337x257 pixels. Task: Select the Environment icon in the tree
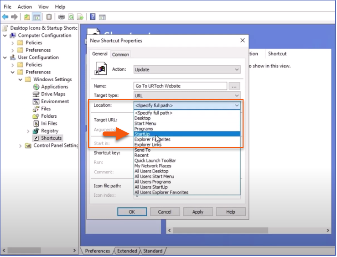coord(36,101)
